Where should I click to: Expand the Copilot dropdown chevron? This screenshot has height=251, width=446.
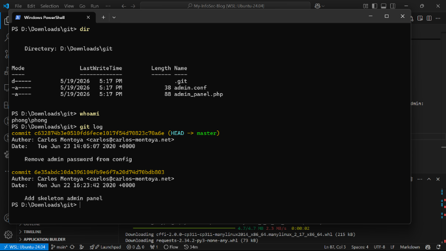click(x=323, y=6)
